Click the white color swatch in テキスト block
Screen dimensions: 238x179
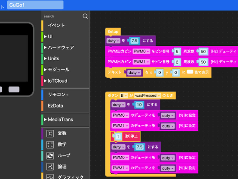[x=190, y=72]
